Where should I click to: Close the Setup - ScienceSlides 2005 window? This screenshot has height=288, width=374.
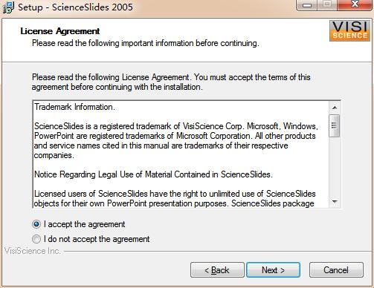(x=355, y=4)
